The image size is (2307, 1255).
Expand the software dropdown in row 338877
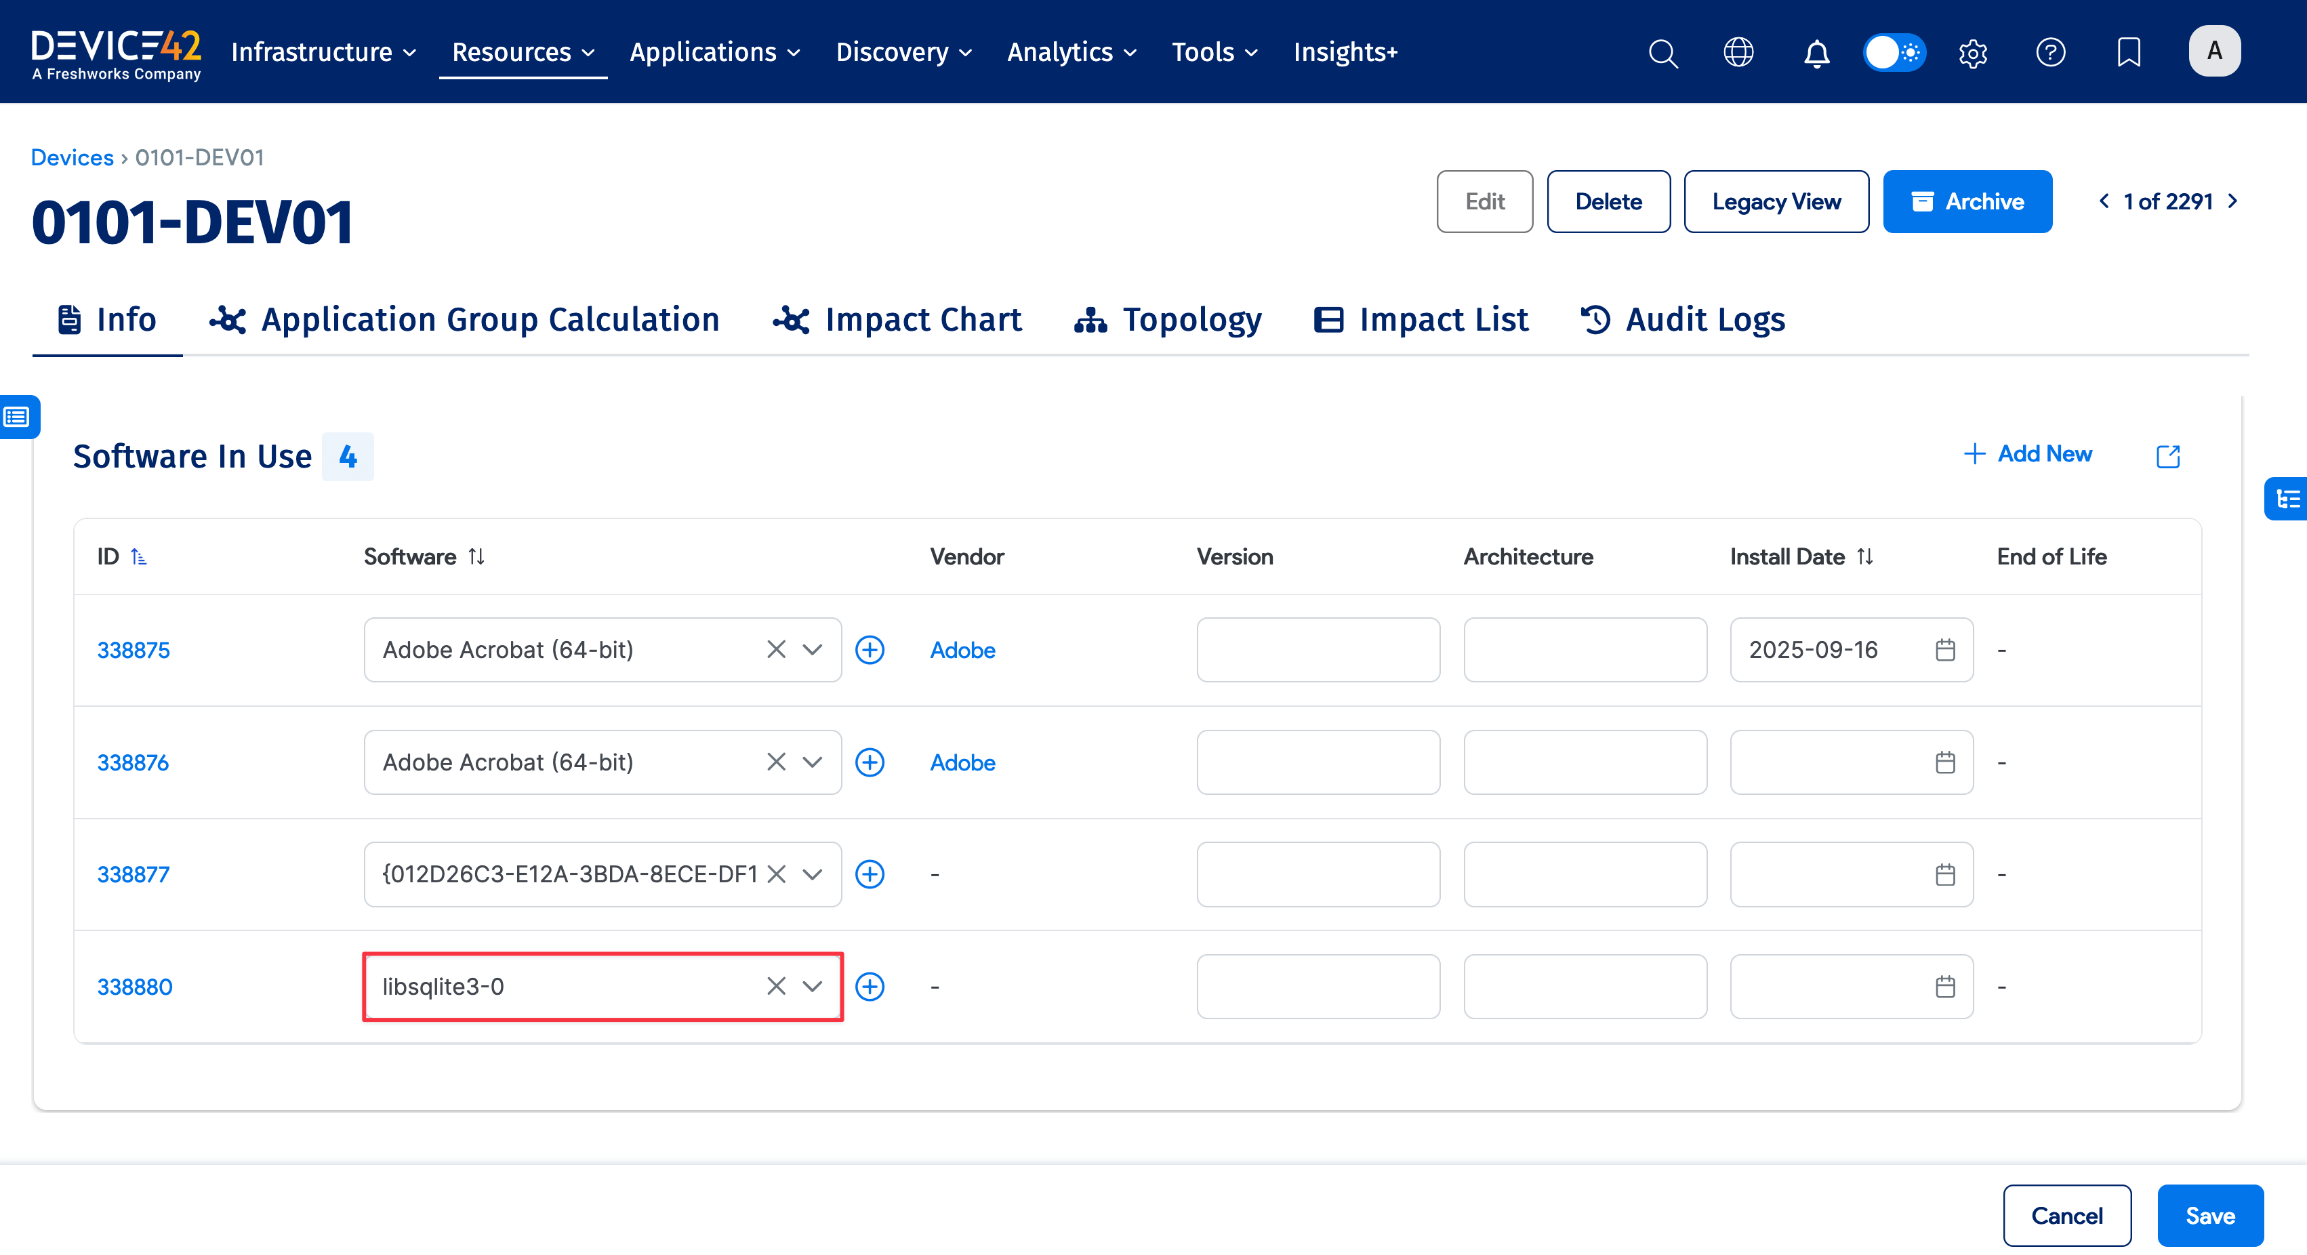click(x=813, y=875)
